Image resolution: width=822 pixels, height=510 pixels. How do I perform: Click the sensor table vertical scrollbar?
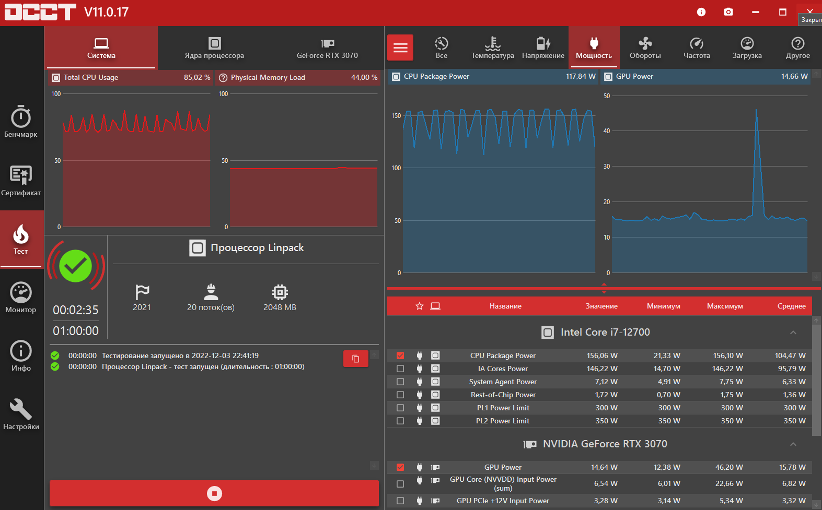pos(816,376)
